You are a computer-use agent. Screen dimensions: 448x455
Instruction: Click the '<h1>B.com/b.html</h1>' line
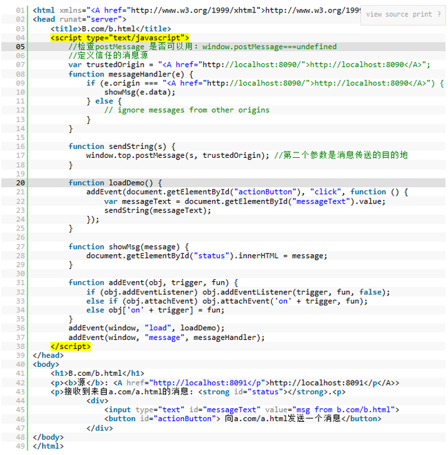(x=97, y=374)
